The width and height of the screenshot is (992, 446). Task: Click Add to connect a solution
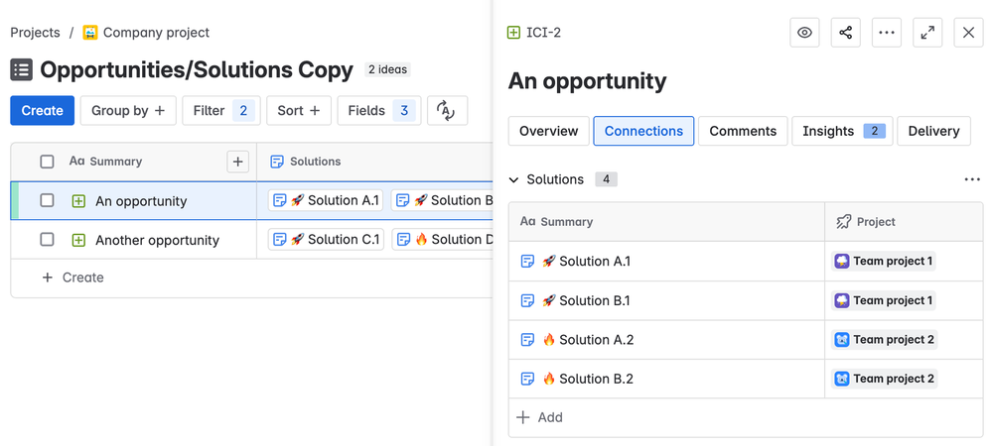coord(539,417)
